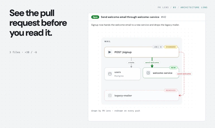Click the play icon beside POST /signup
The image size is (215, 128).
click(x=110, y=52)
